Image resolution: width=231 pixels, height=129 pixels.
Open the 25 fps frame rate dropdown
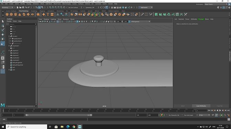(x=204, y=115)
